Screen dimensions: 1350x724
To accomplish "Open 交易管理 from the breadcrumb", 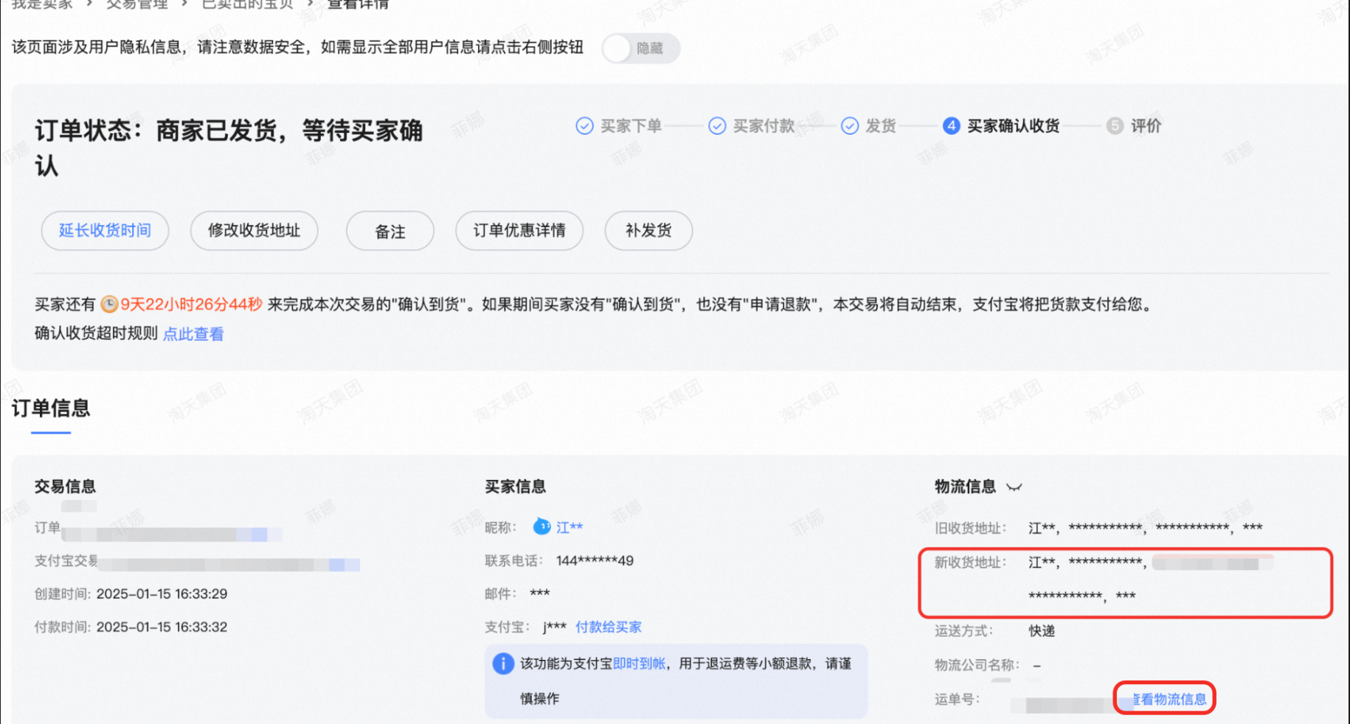I will point(137,4).
